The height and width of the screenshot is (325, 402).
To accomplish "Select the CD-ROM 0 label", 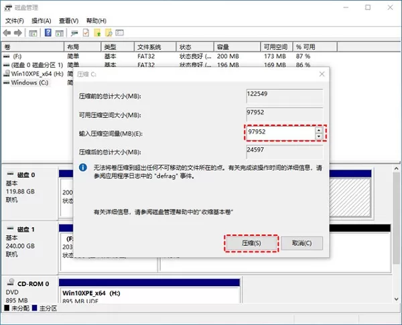I will pos(33,283).
